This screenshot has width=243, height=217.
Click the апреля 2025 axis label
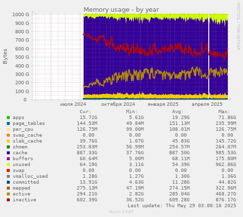[x=207, y=104]
